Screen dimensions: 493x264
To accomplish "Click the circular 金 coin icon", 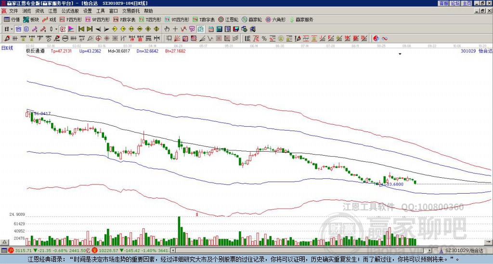I will (281, 39).
